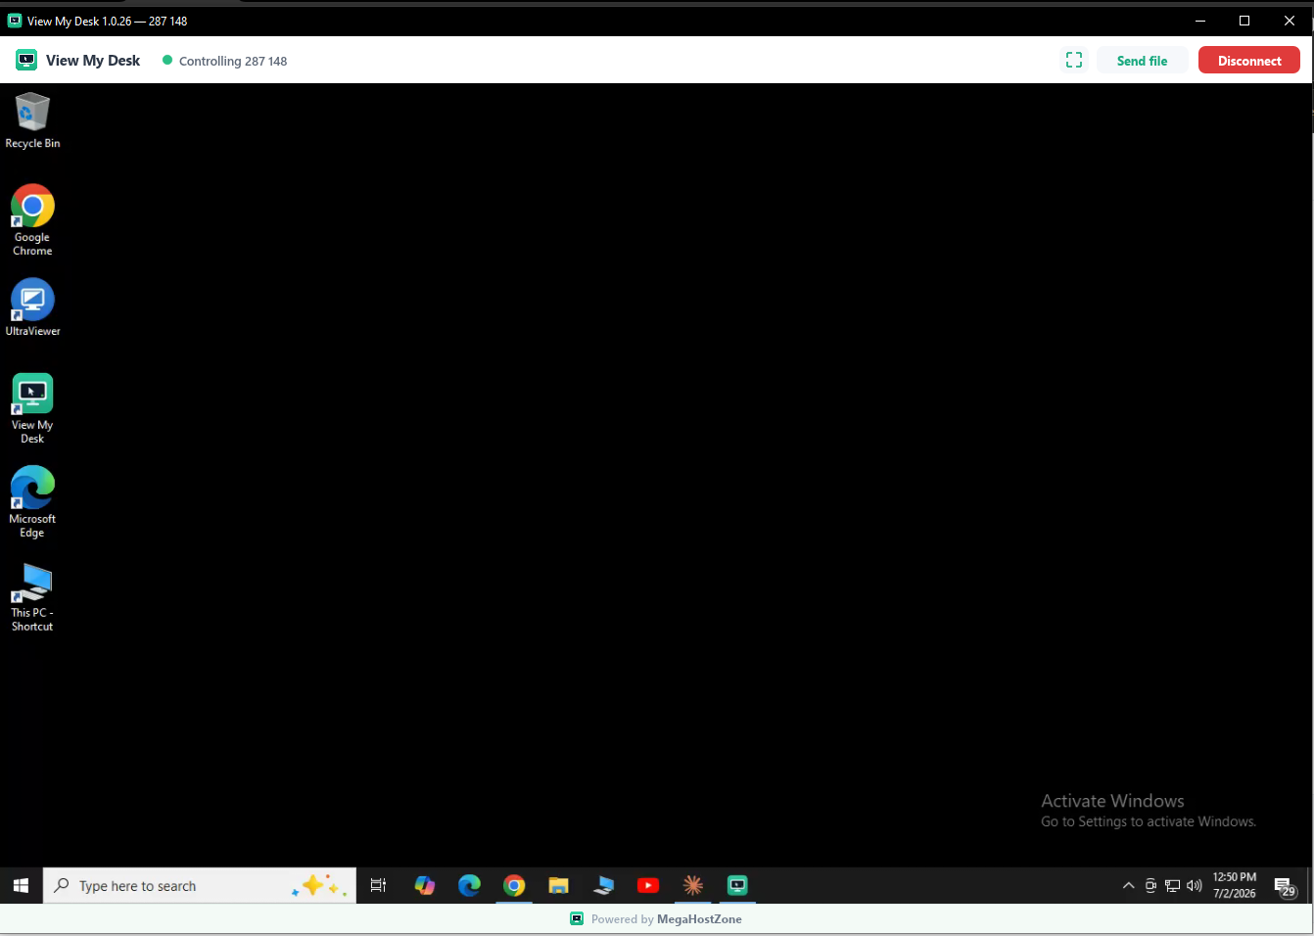Viewport: 1314px width, 936px height.
Task: Open the notification center with 29 badge
Action: pyautogui.click(x=1285, y=887)
